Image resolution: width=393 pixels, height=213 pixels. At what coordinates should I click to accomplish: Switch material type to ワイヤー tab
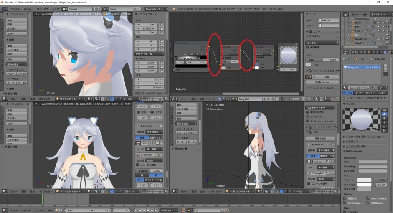[x=359, y=93]
